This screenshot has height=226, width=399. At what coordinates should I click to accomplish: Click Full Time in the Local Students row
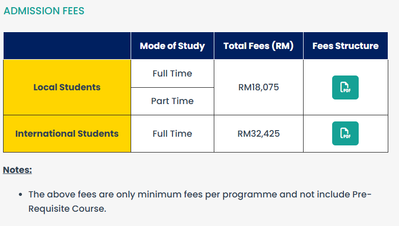[x=172, y=73]
